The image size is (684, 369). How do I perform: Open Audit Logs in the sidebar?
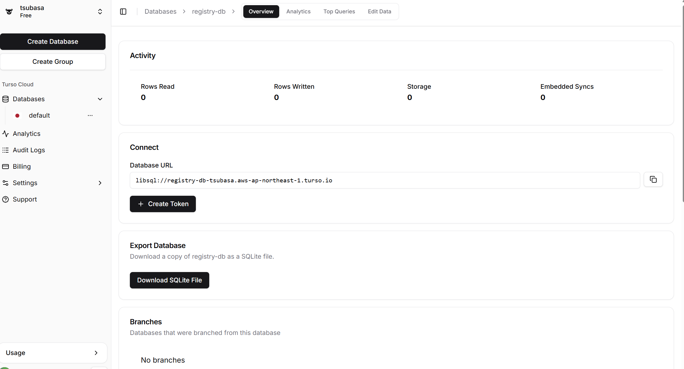[29, 150]
